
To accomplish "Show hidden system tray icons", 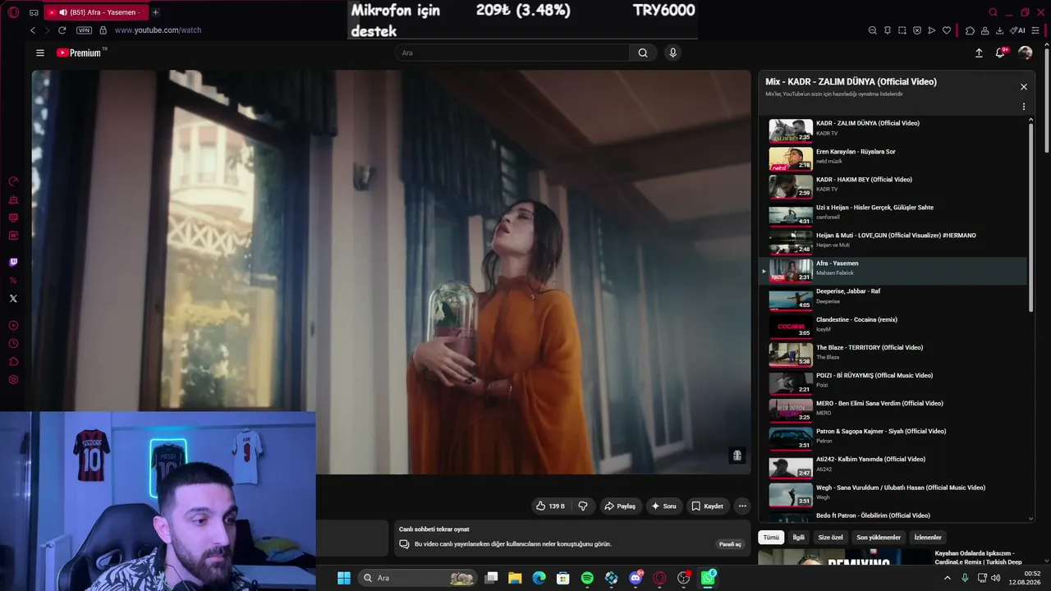I will tap(947, 578).
